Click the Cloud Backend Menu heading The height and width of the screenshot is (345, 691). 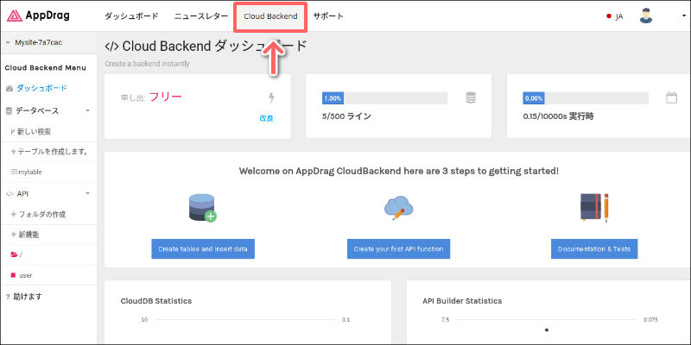coord(46,68)
